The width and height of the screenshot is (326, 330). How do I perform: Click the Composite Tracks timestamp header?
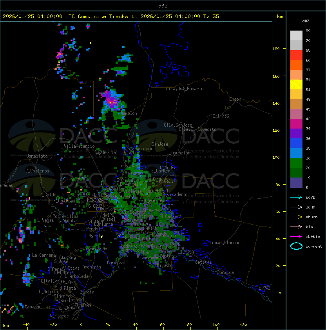coord(111,16)
